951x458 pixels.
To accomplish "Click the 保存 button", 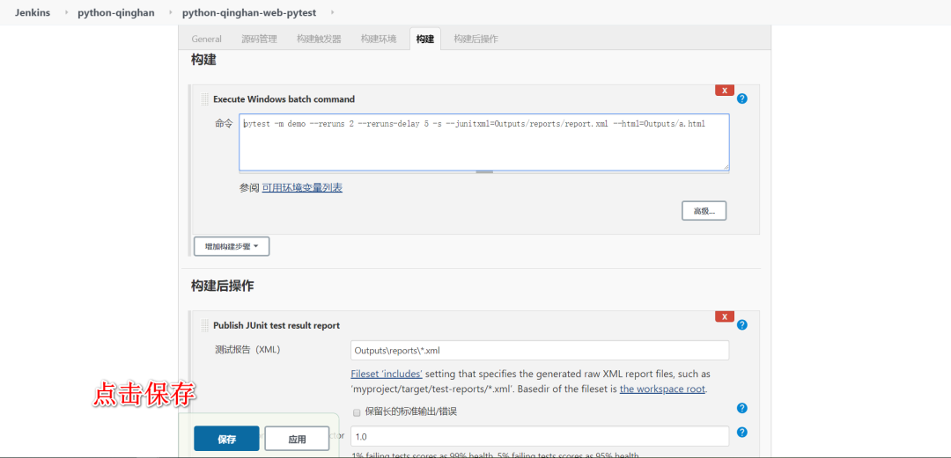I will [226, 440].
